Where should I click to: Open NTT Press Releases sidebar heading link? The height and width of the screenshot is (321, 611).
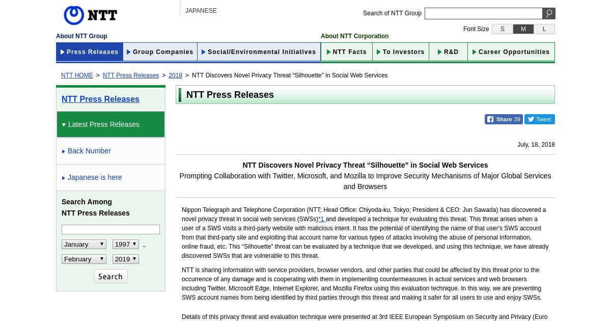click(x=100, y=99)
